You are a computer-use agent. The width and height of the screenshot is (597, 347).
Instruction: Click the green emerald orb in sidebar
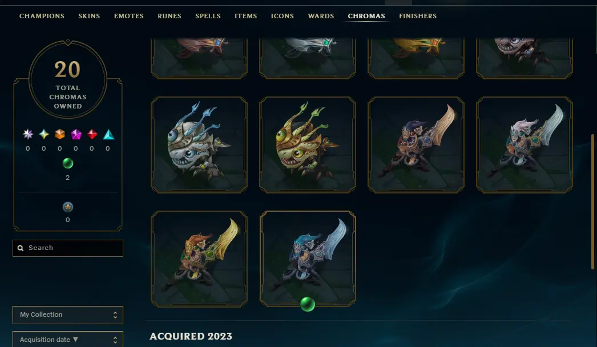[68, 163]
